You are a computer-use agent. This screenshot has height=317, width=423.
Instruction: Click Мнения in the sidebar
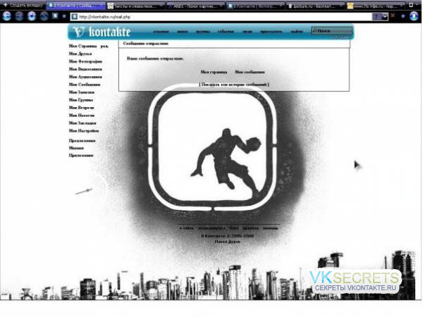(76, 148)
